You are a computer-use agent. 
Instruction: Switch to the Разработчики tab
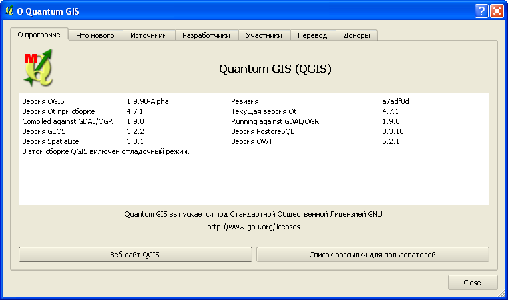pos(206,35)
